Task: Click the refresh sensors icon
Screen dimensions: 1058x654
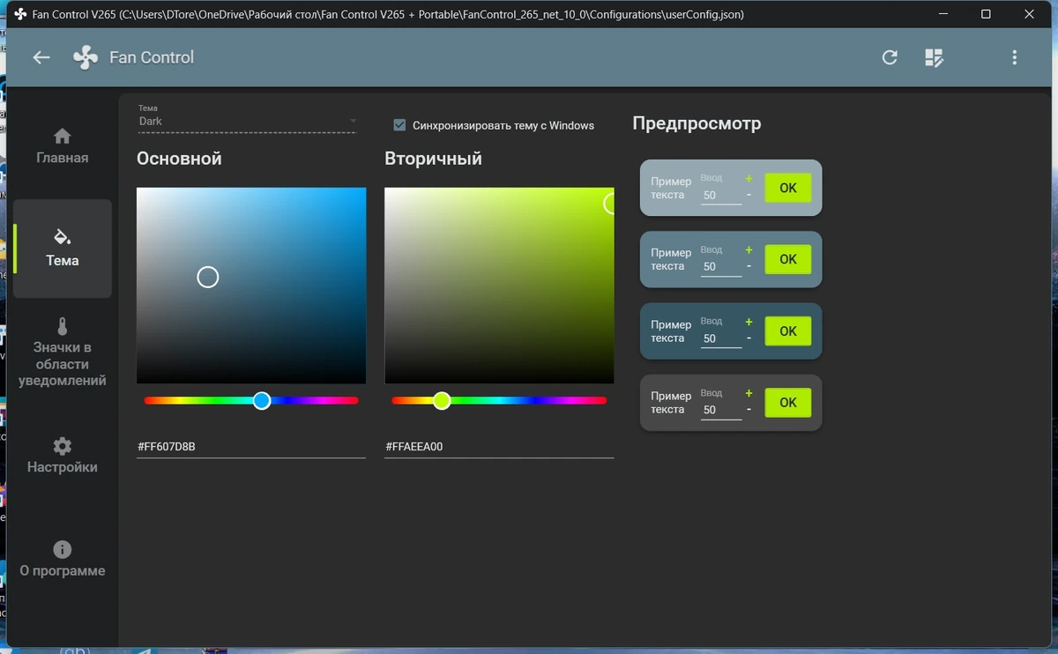Action: pyautogui.click(x=890, y=57)
